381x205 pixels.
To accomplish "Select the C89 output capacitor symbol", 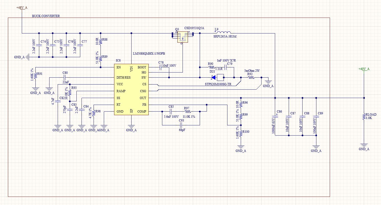I will coord(316,116).
